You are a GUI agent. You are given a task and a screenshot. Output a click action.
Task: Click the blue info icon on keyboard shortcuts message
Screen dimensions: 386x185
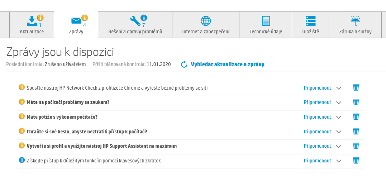point(22,160)
